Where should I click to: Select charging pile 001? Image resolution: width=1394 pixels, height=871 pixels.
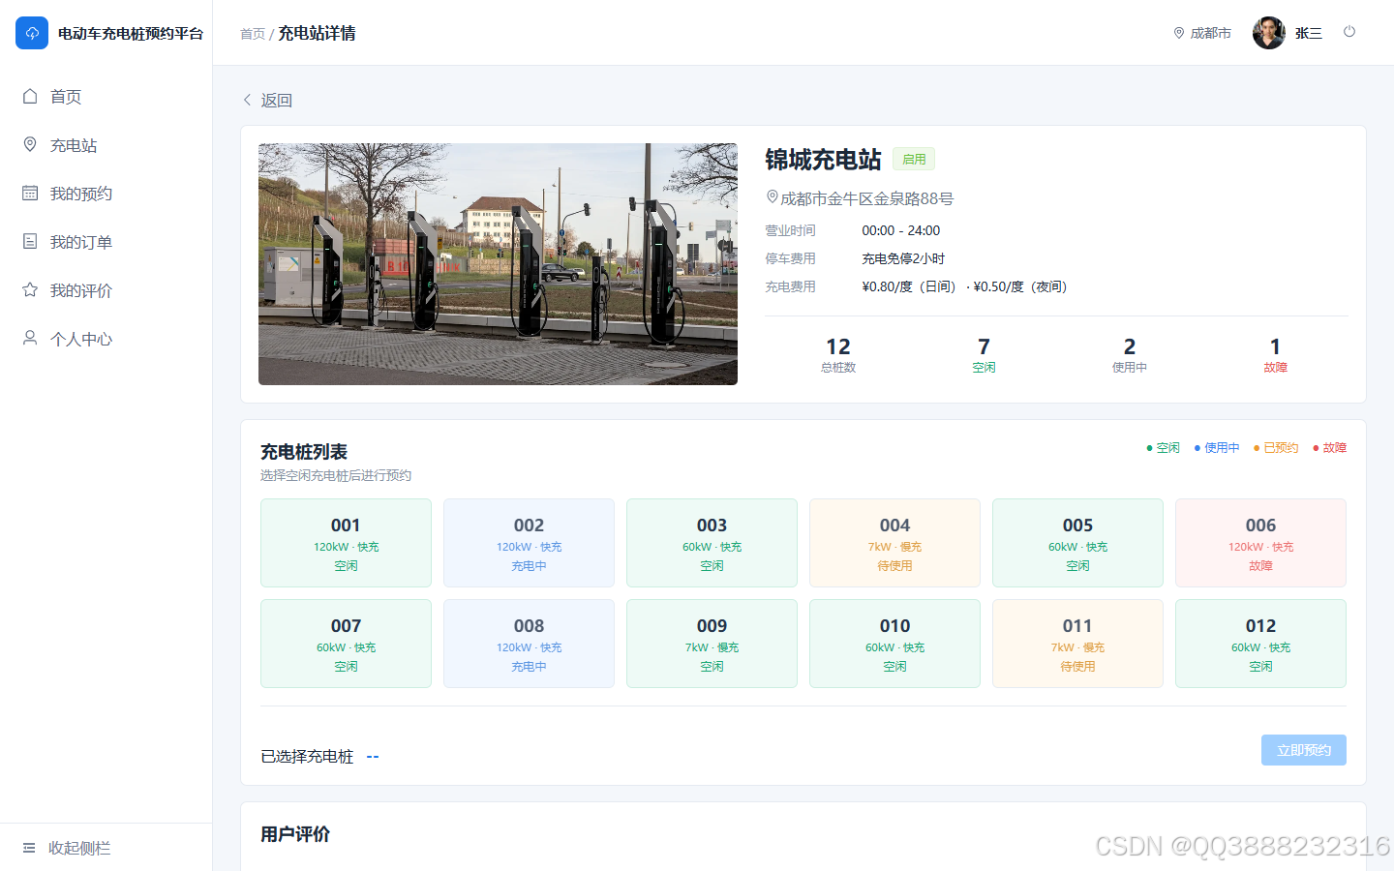346,543
